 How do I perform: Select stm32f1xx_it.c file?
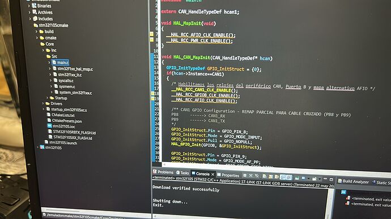pos(67,75)
